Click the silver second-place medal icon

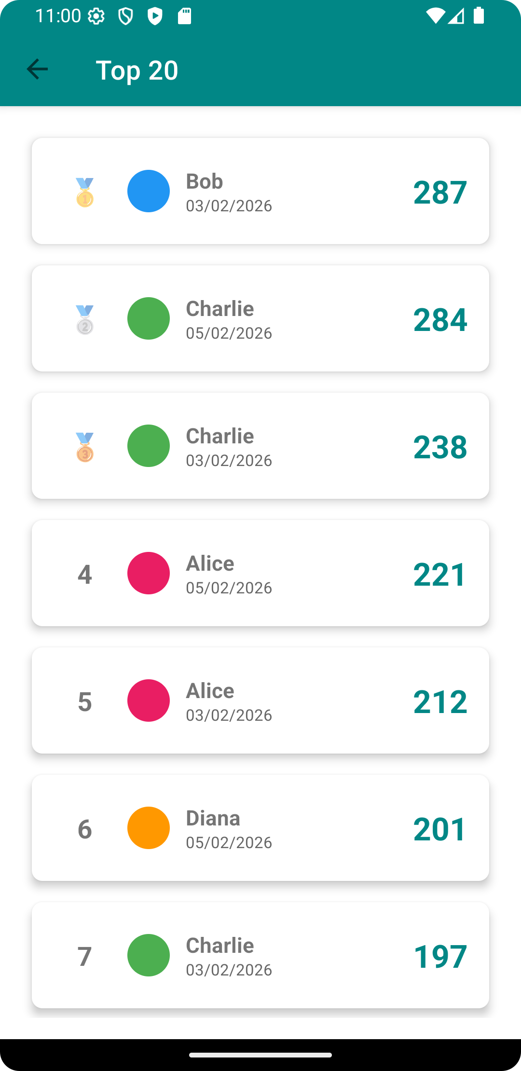[x=85, y=319]
